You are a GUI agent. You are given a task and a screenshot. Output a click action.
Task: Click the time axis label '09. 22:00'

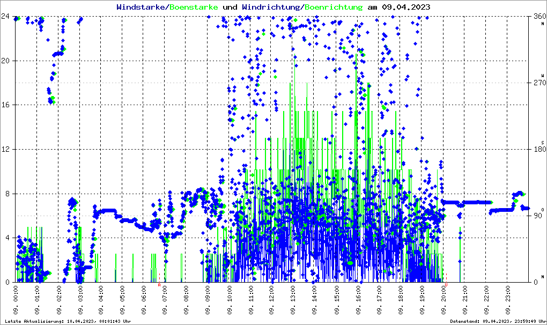[x=486, y=300]
